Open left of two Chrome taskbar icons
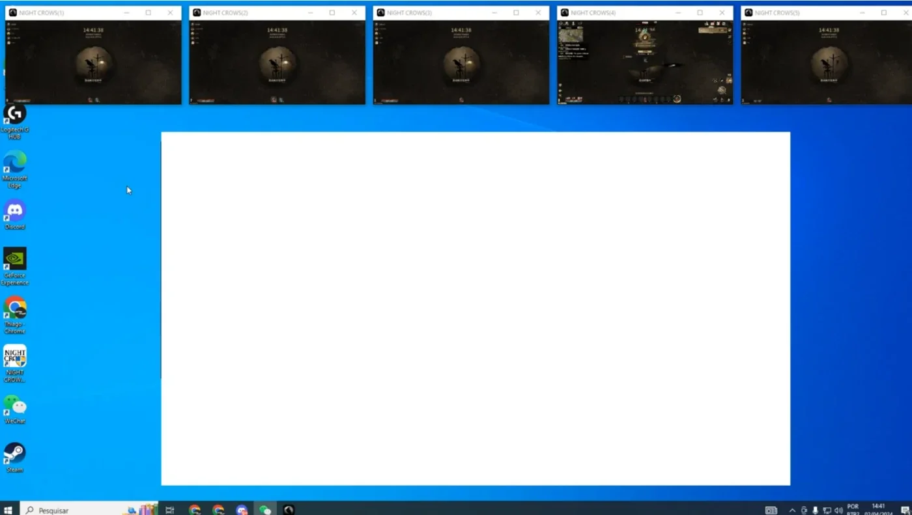Image resolution: width=912 pixels, height=515 pixels. pyautogui.click(x=194, y=510)
